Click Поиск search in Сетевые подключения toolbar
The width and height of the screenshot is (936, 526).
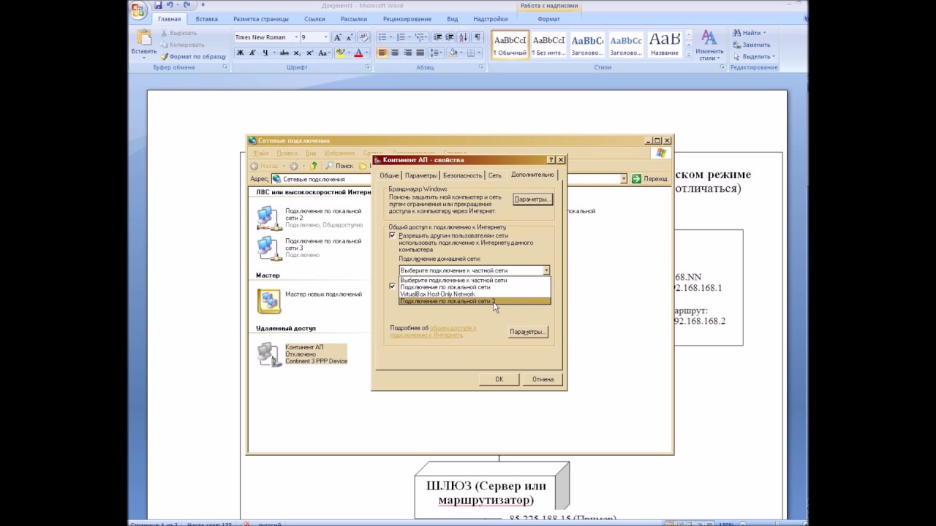tap(339, 166)
